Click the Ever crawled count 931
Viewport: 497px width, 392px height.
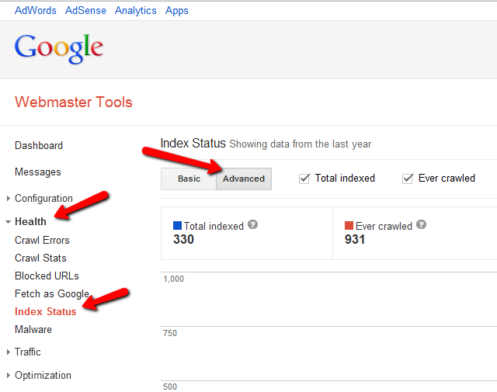[355, 239]
